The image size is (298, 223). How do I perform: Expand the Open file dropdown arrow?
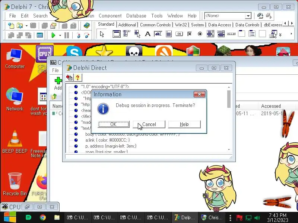(26, 26)
